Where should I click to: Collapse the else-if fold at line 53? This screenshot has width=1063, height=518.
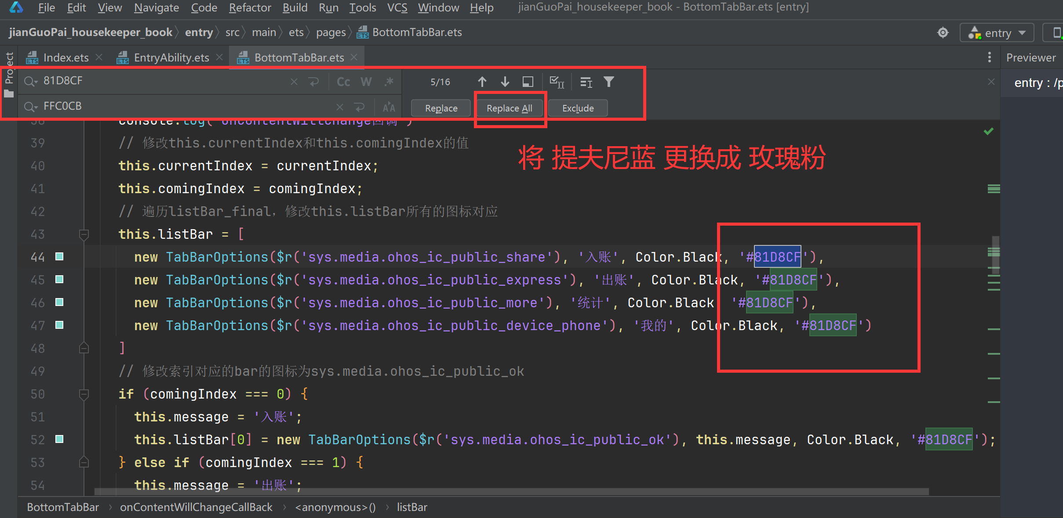point(84,462)
